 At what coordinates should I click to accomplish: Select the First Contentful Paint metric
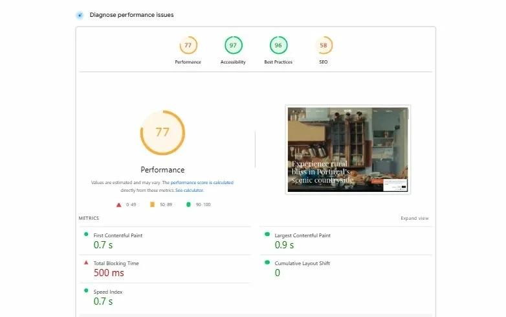pos(165,241)
